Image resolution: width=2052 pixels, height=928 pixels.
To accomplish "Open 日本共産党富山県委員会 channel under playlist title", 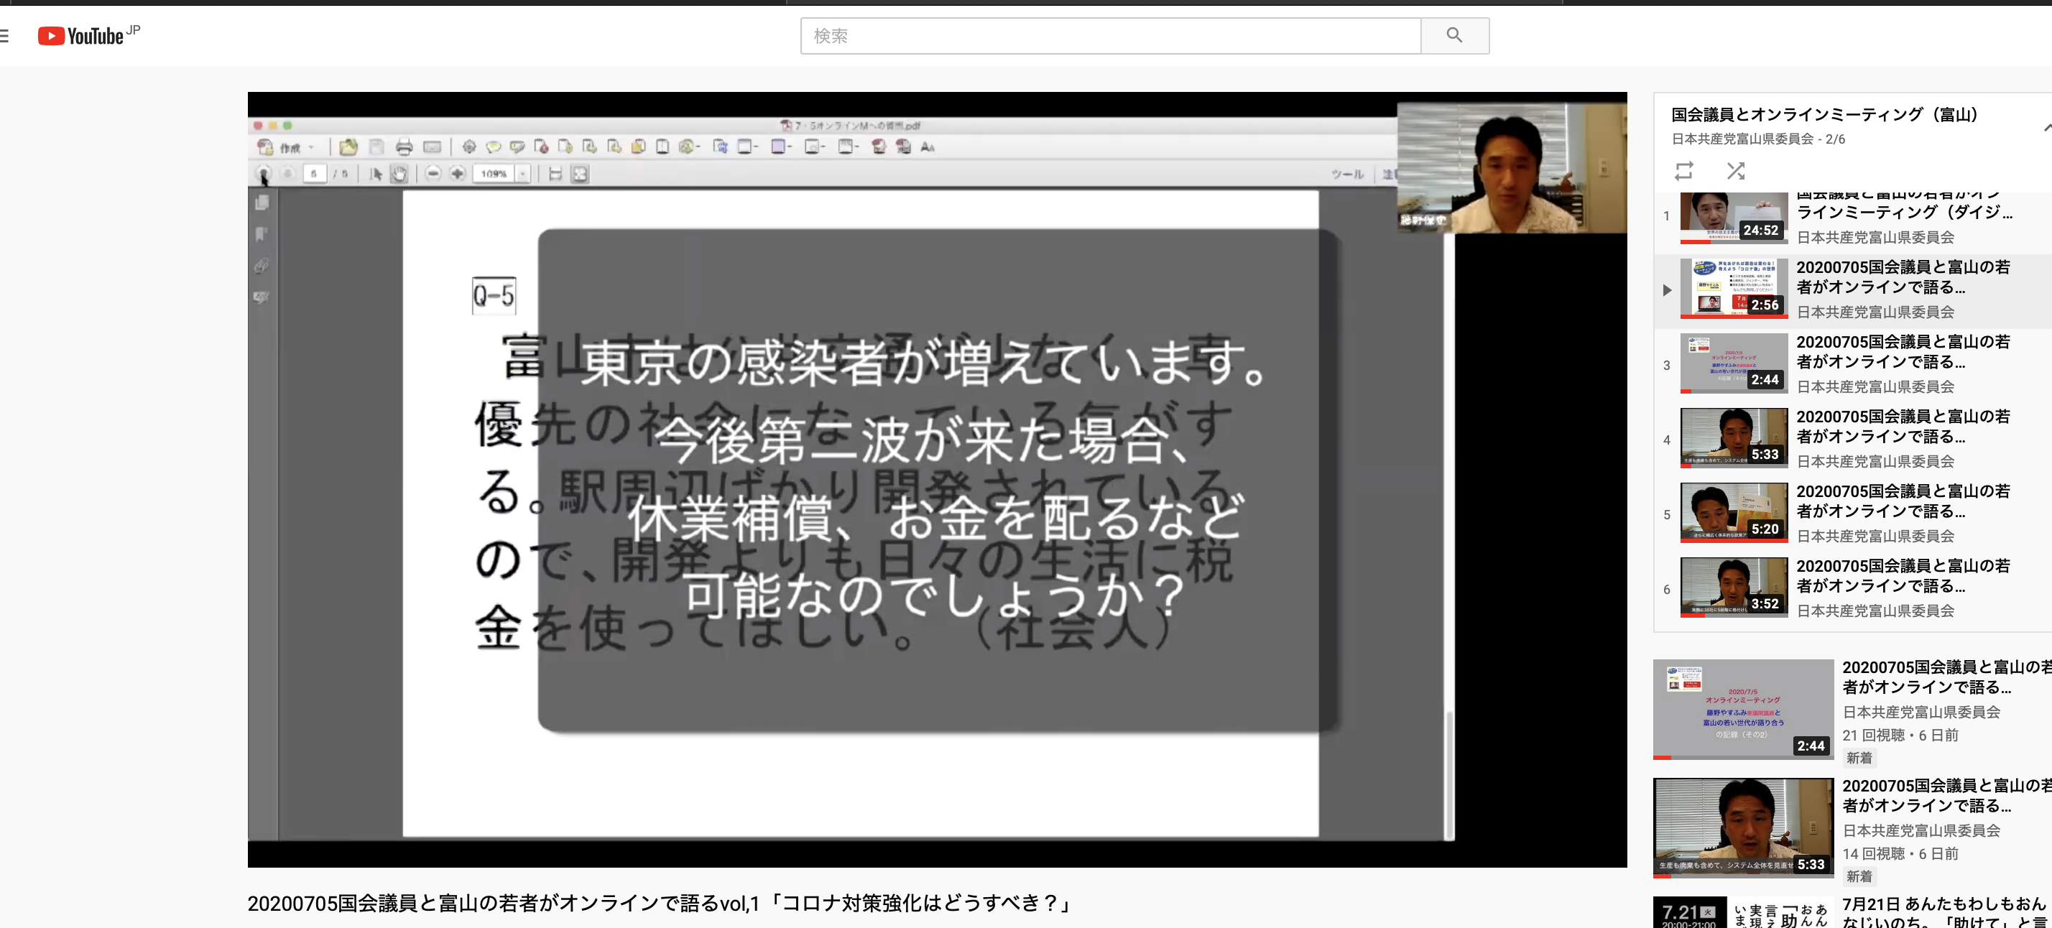I will point(1742,139).
